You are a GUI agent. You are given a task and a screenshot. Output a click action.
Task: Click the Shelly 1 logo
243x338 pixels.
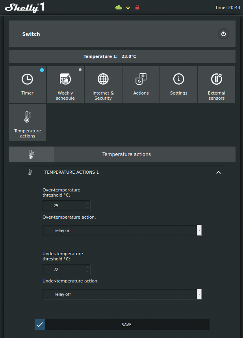(24, 7)
